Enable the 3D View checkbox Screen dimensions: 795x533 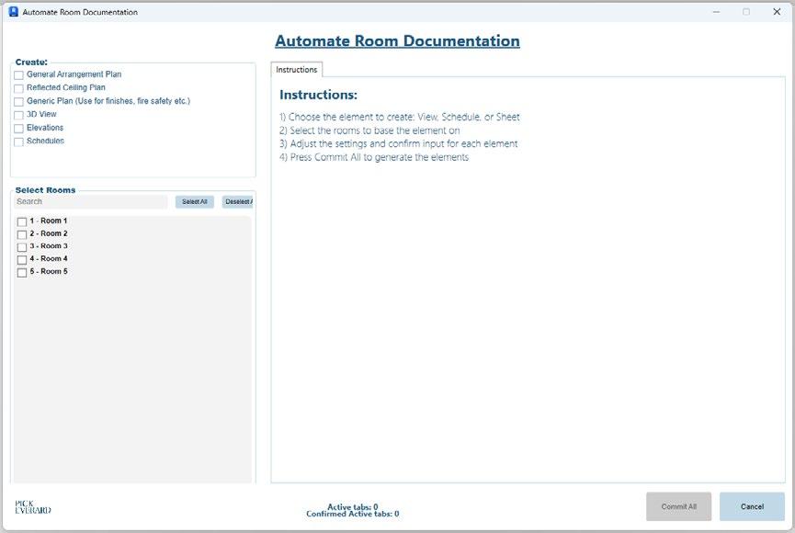click(18, 115)
